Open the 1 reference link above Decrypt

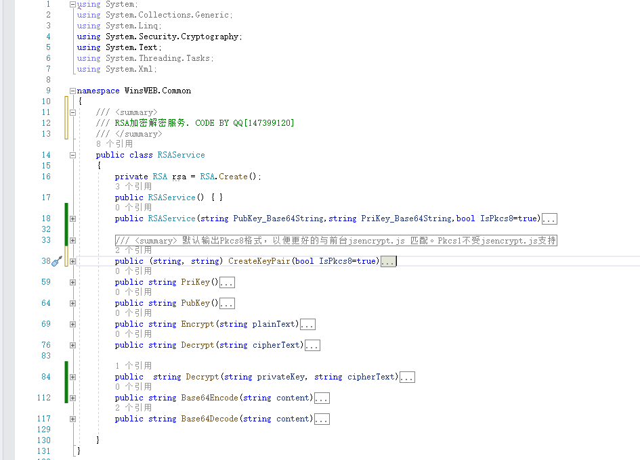[133, 366]
